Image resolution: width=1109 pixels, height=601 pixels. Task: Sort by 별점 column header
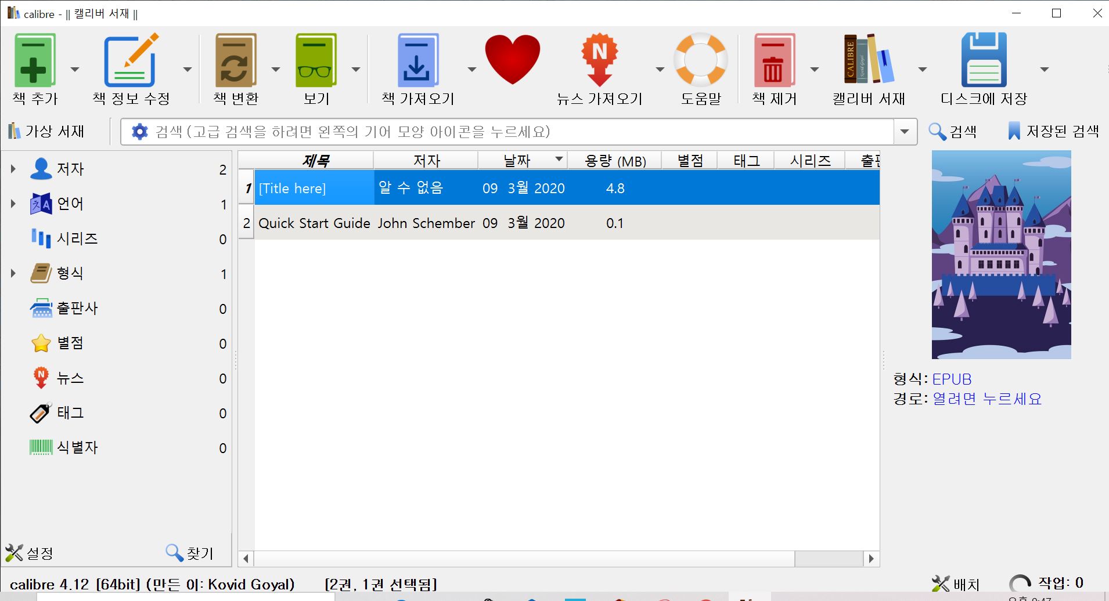pyautogui.click(x=690, y=161)
